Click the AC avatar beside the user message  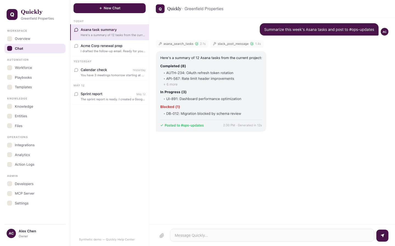(385, 32)
